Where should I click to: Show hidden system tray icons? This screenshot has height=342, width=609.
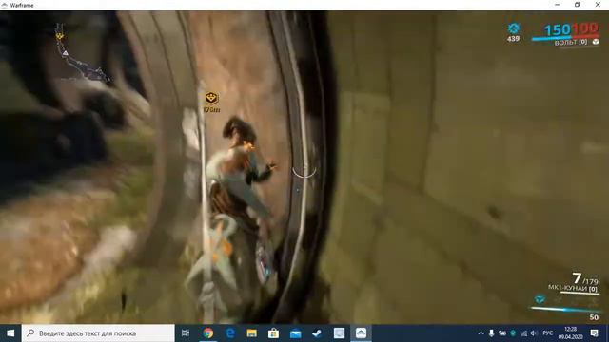[x=481, y=333]
